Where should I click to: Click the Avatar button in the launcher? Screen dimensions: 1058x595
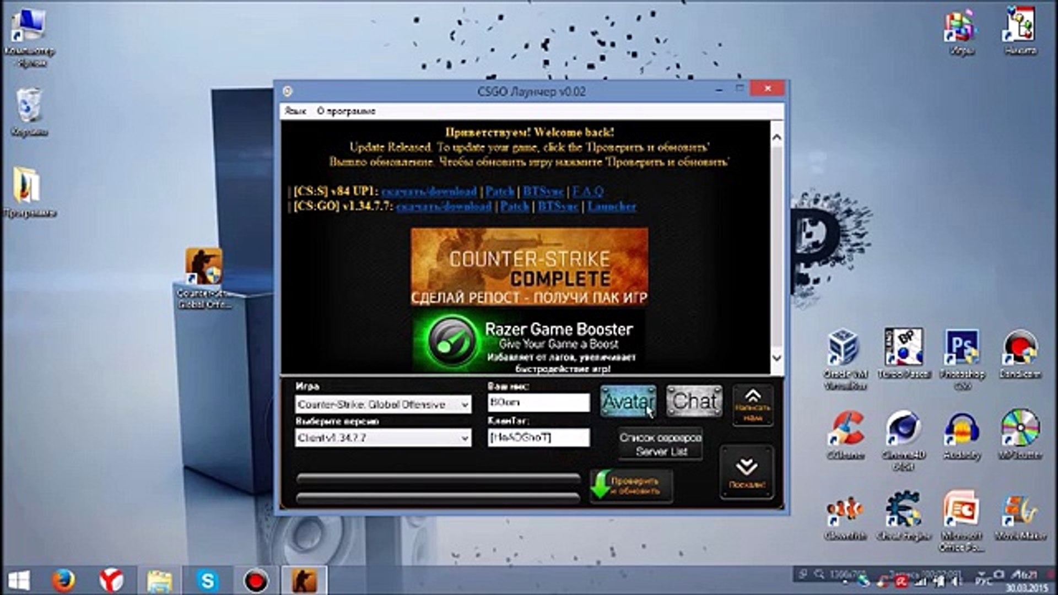coord(628,402)
